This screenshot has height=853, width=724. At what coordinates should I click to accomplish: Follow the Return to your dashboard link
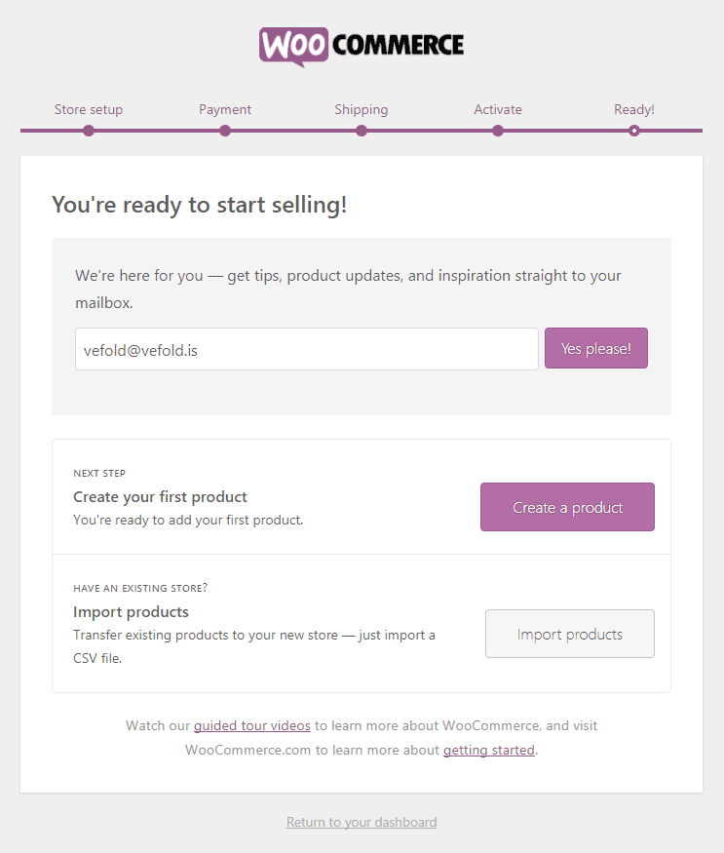362,822
